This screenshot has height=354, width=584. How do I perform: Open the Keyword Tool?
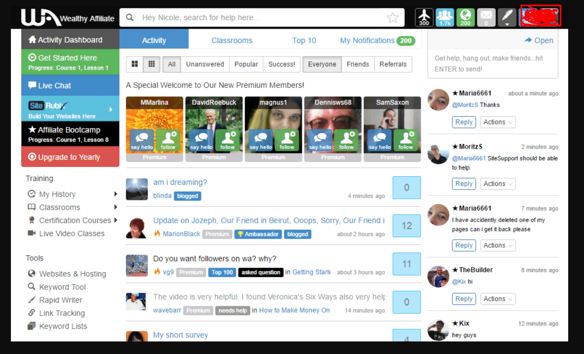pos(57,287)
